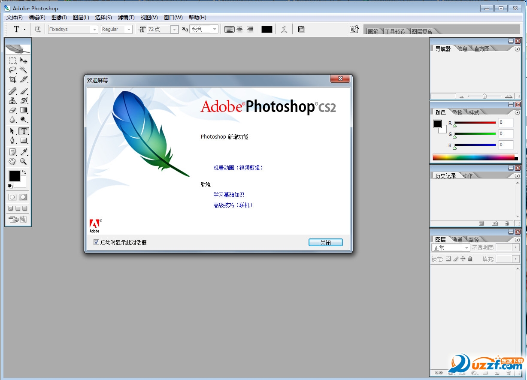This screenshot has width=527, height=380.
Task: Open the 观看动画（视频剪辑）link
Action: [x=238, y=168]
